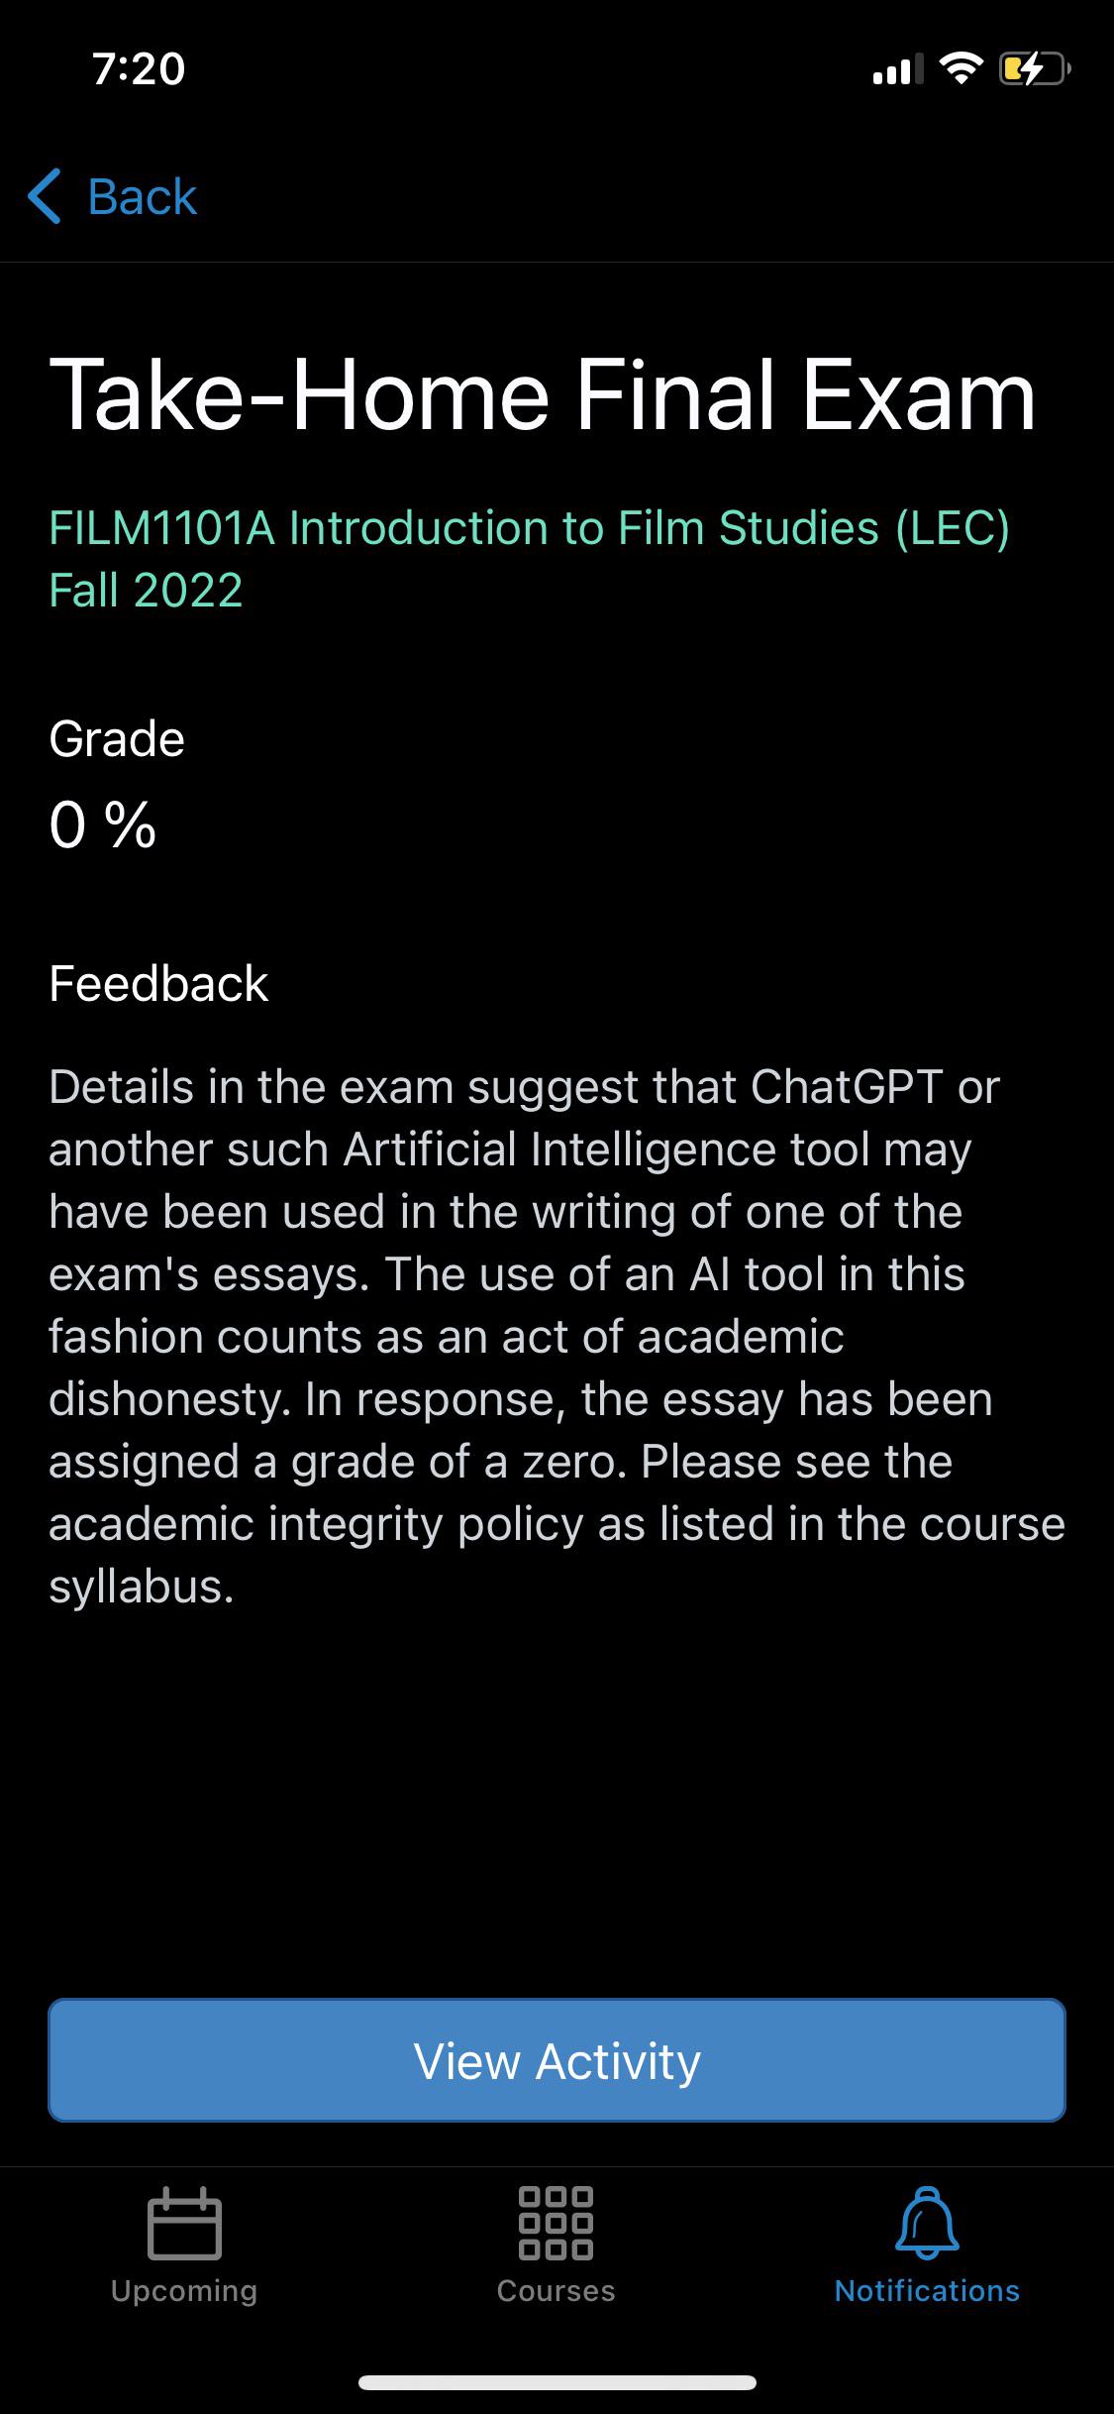Viewport: 1114px width, 2414px height.
Task: Tap the Feedback heading
Action: [x=158, y=983]
